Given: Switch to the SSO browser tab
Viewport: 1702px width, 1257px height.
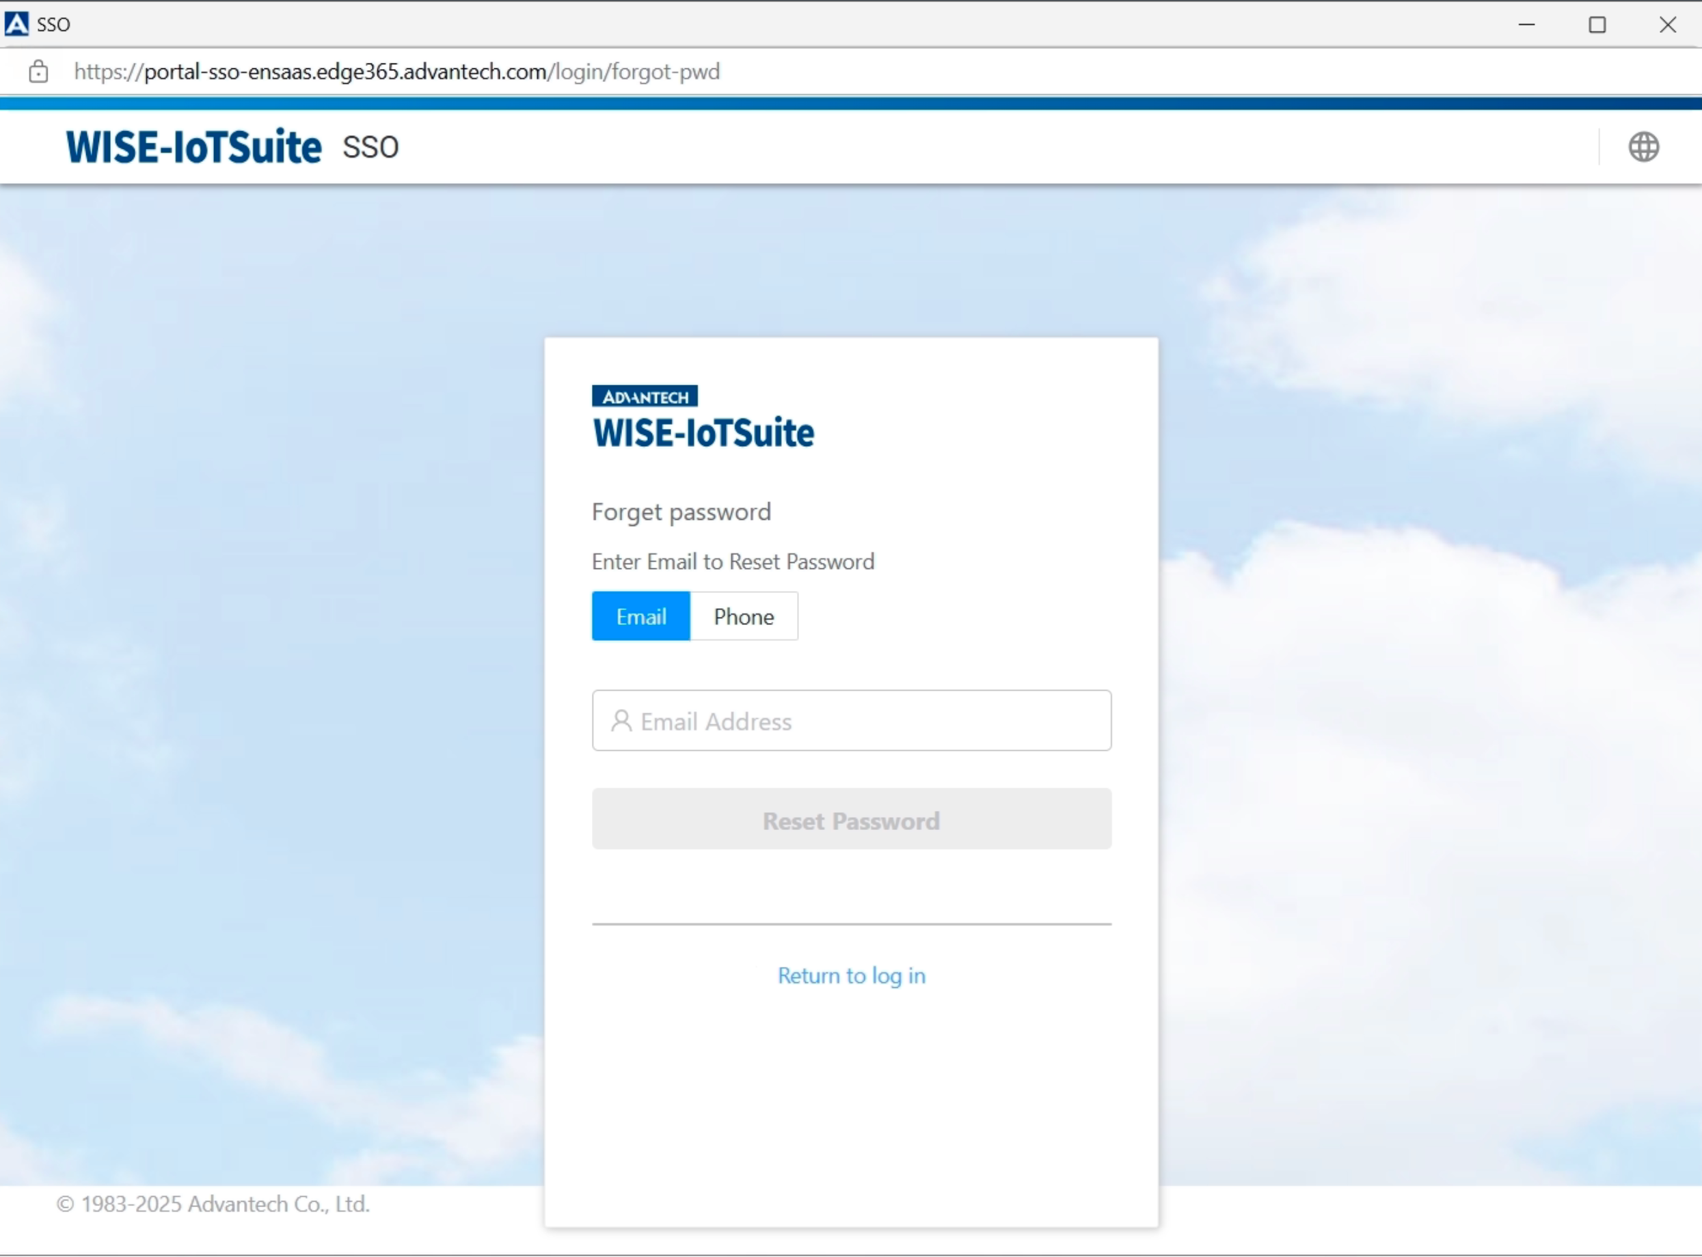Looking at the screenshot, I should coord(53,24).
